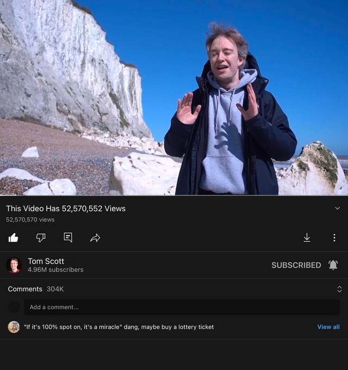Expand the Comments section arrows
This screenshot has width=348, height=370.
pyautogui.click(x=339, y=289)
